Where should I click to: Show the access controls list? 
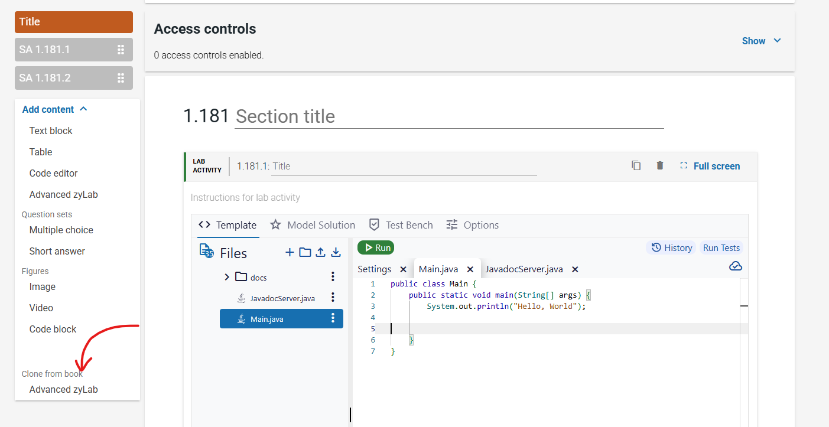pos(761,41)
